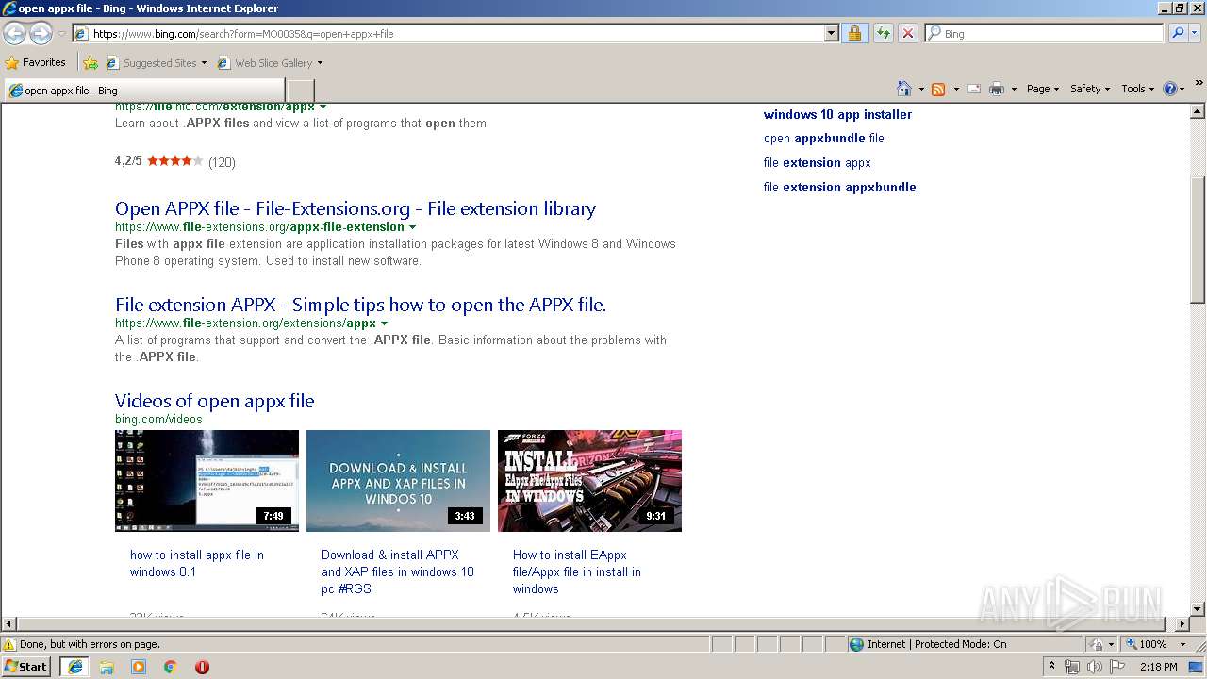The height and width of the screenshot is (679, 1207).
Task: Click the Stop loading icon
Action: coord(907,33)
